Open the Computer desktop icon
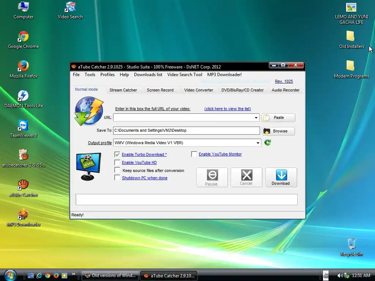 [23, 10]
